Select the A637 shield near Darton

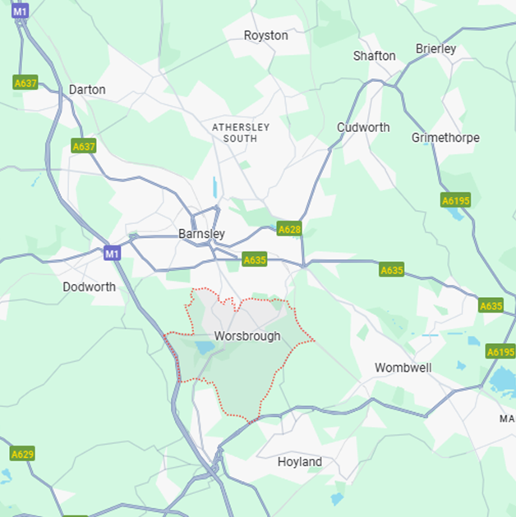pos(25,83)
